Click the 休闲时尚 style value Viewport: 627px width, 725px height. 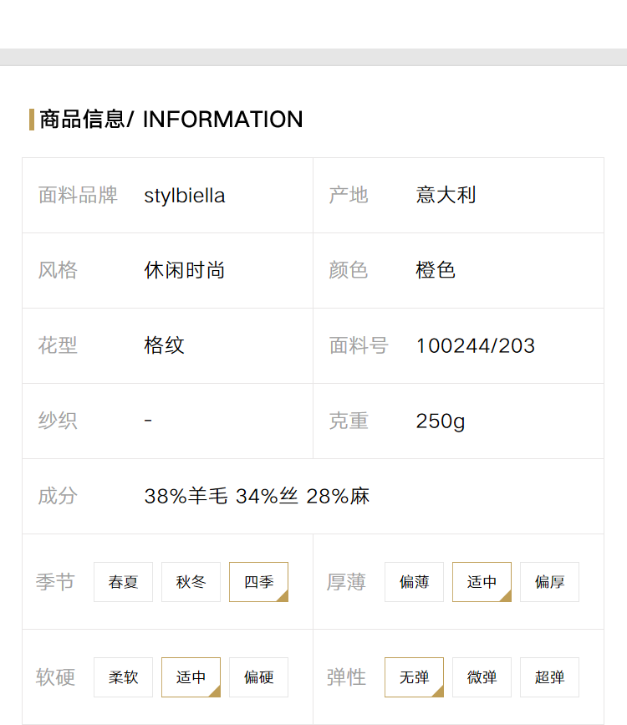coord(185,270)
